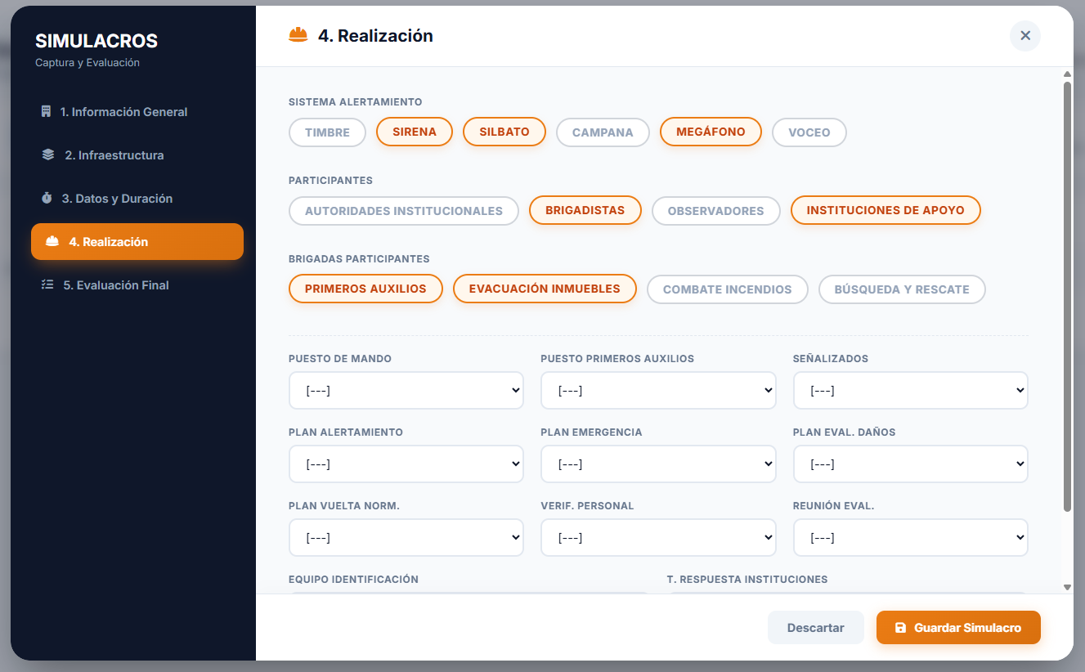The width and height of the screenshot is (1085, 672).
Task: Enable the VOCEO alert chip
Action: (809, 132)
